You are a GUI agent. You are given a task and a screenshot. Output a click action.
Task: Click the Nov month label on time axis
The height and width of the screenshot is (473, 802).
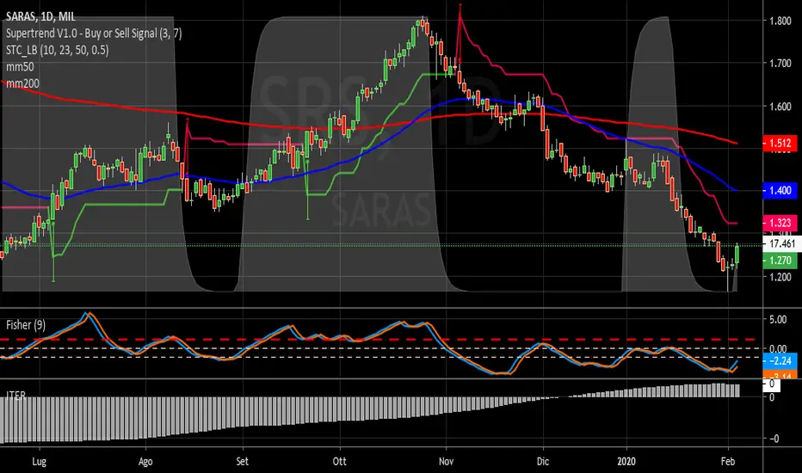[x=446, y=461]
